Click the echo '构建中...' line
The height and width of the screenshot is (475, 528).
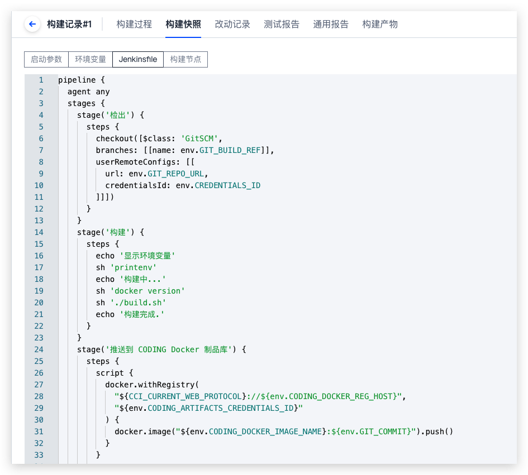pyautogui.click(x=131, y=280)
